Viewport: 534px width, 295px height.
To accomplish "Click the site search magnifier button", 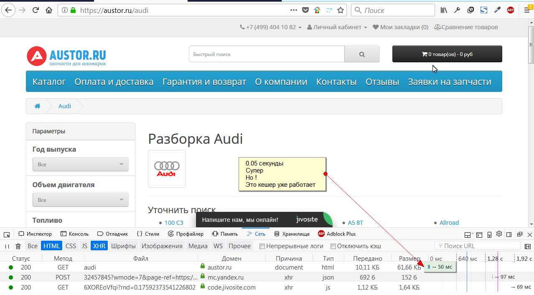I will 362,54.
